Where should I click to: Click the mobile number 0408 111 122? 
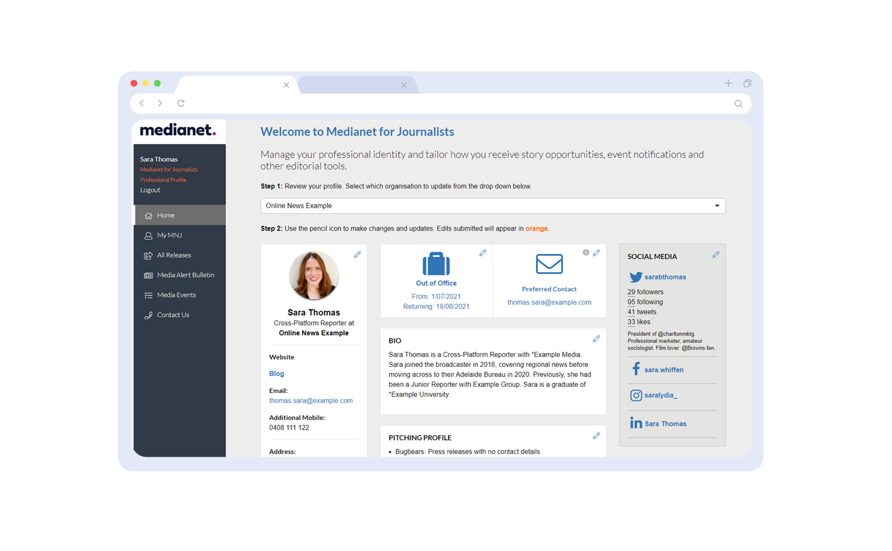click(289, 428)
